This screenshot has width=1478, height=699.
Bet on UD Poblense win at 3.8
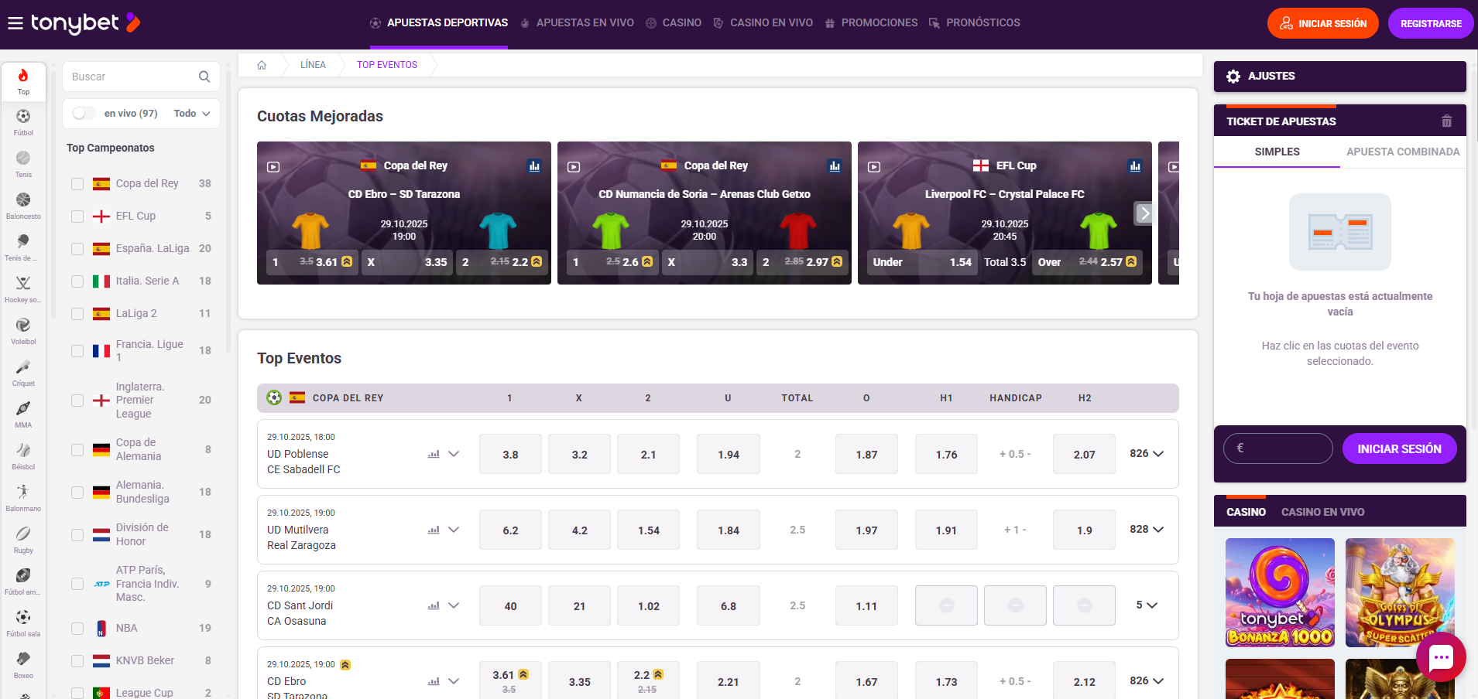point(510,454)
